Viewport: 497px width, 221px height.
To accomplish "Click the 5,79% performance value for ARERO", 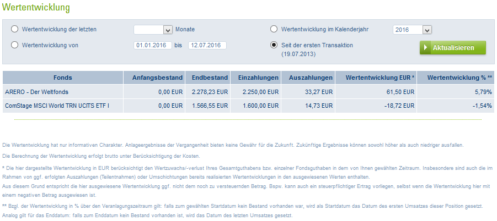I will (x=483, y=91).
